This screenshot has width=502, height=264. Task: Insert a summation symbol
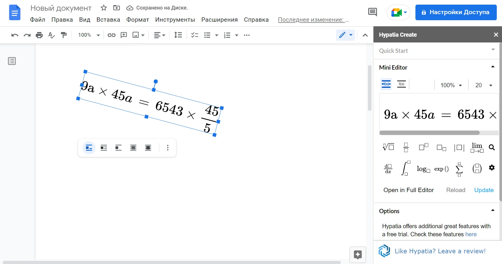coord(459,169)
